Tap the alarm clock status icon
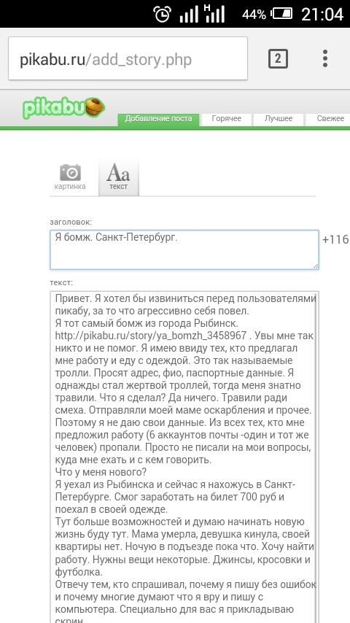The height and width of the screenshot is (623, 350). 163,15
